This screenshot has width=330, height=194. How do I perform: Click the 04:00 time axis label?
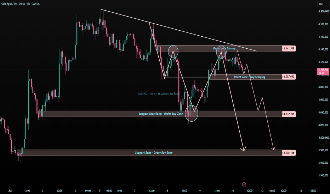[x=272, y=191]
